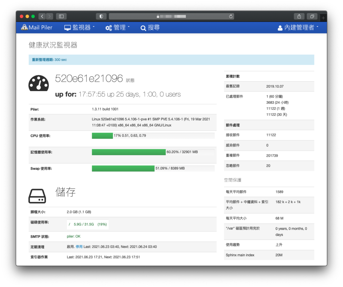The height and width of the screenshot is (287, 343).
Task: Click the lock icon in address bar
Action: 158,16
